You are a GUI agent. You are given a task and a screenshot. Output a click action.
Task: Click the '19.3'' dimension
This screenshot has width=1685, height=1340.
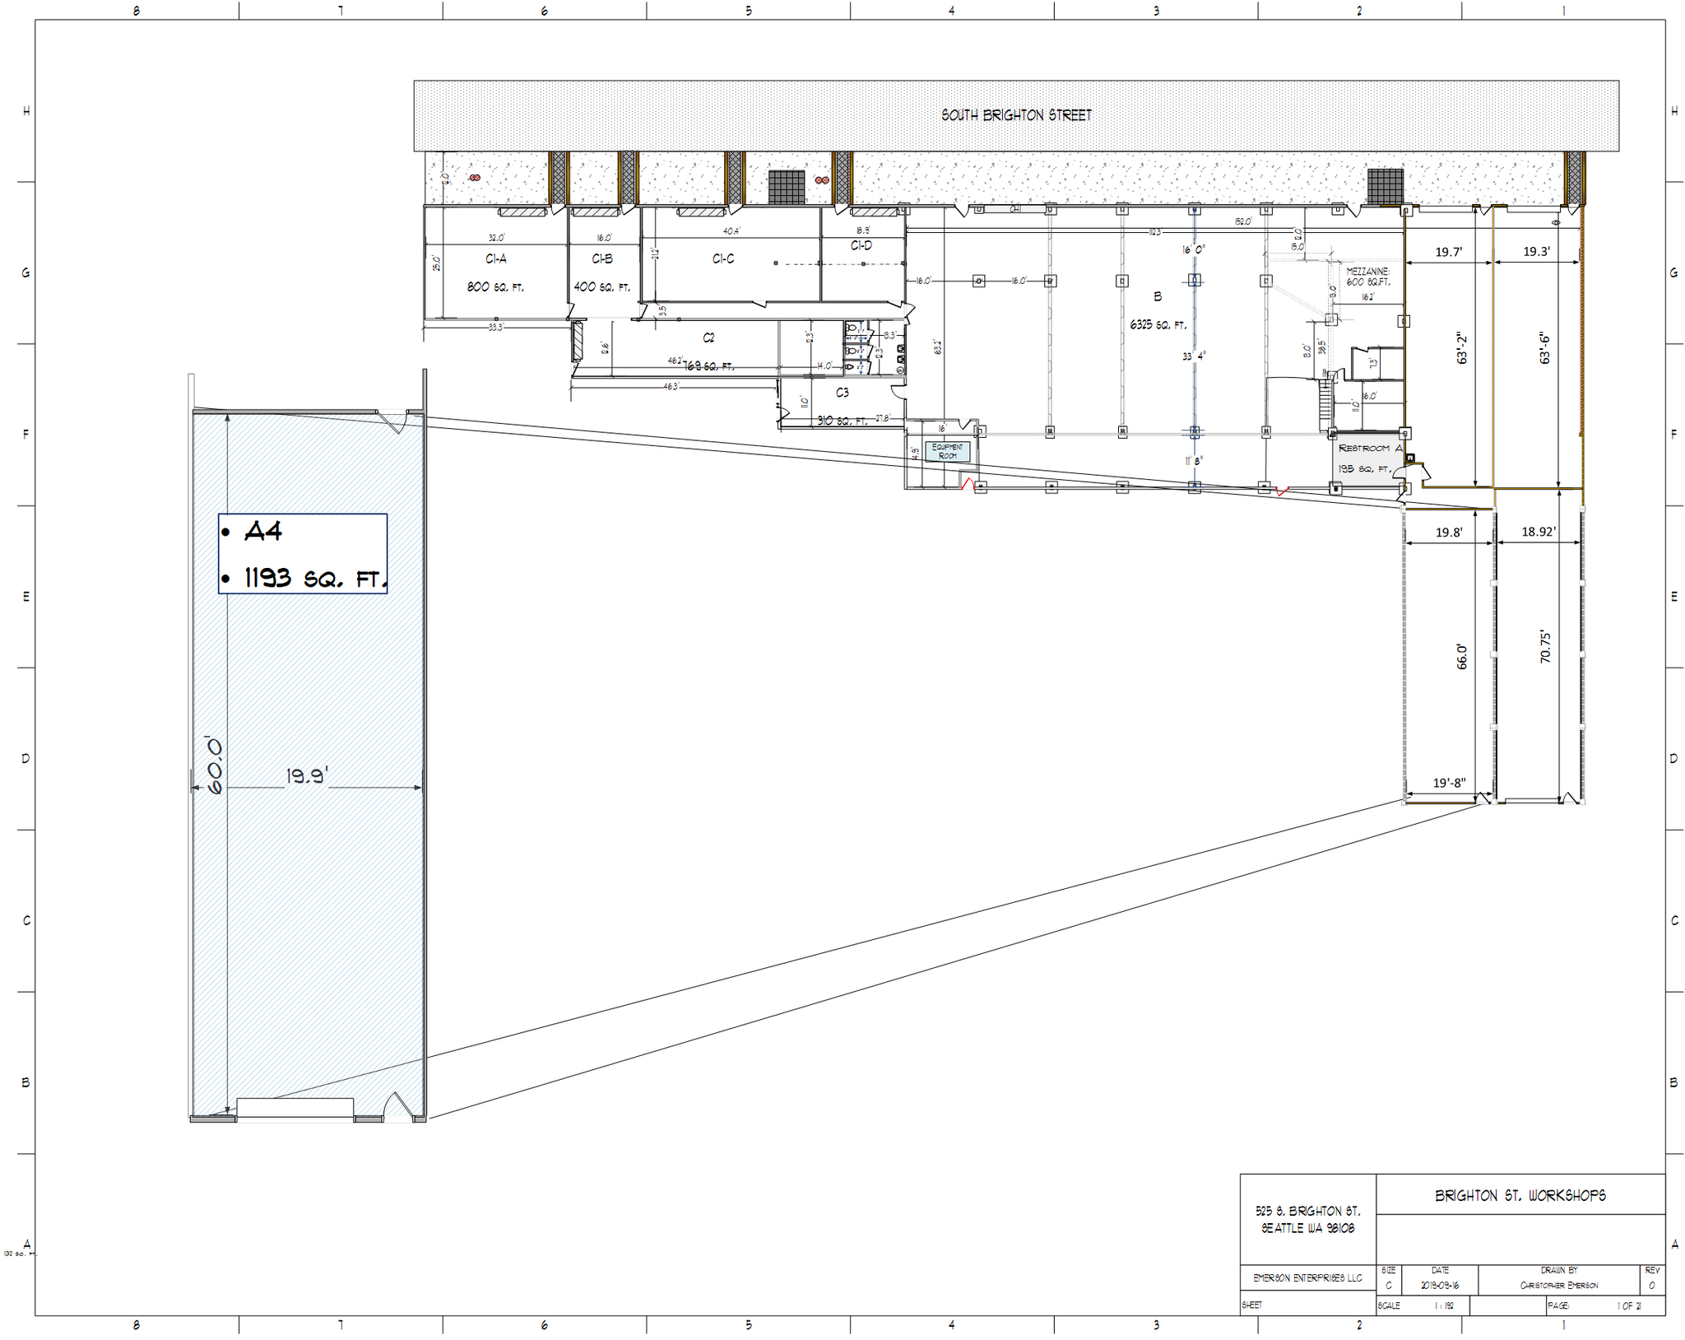point(1536,252)
